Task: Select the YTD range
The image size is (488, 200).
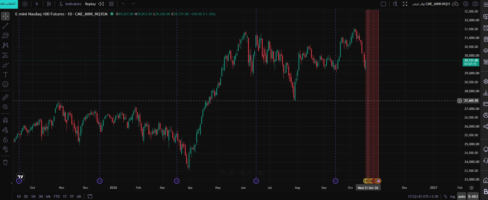Action: 57,196
